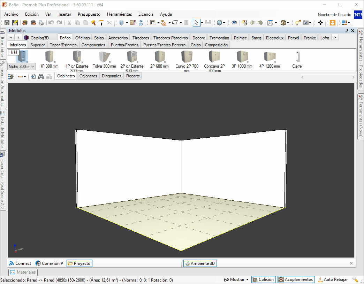Open the camera snapshot dropdown

click(310, 23)
